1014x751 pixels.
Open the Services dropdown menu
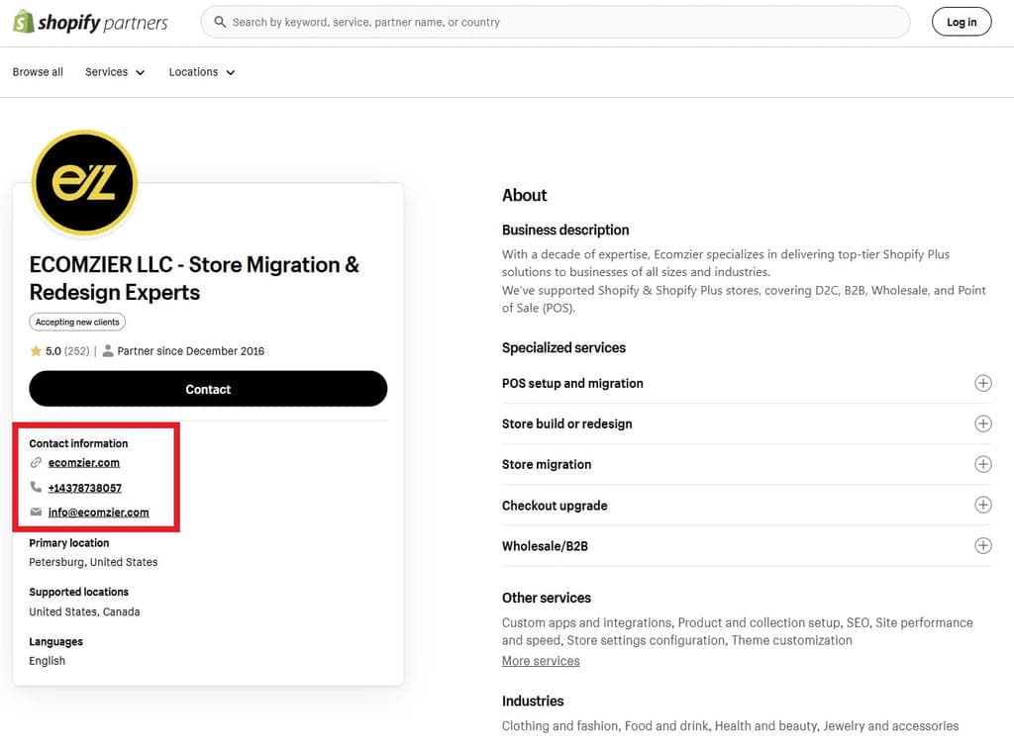115,72
